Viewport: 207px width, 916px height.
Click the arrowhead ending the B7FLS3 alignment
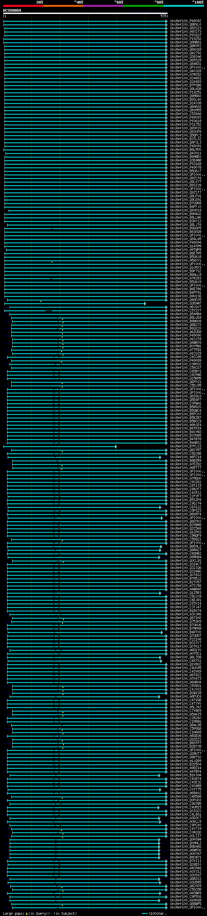(x=116, y=446)
